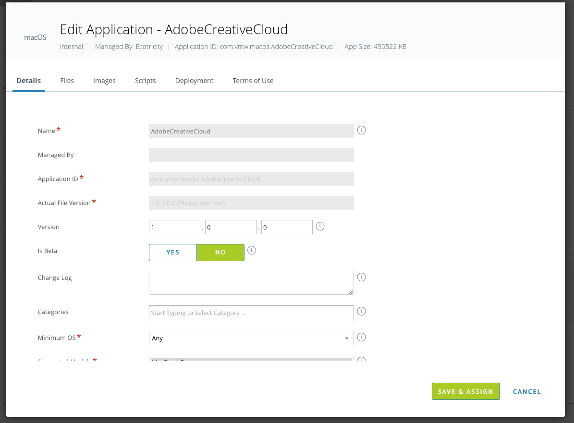Click the macOS platform label
This screenshot has width=574, height=423.
[35, 37]
